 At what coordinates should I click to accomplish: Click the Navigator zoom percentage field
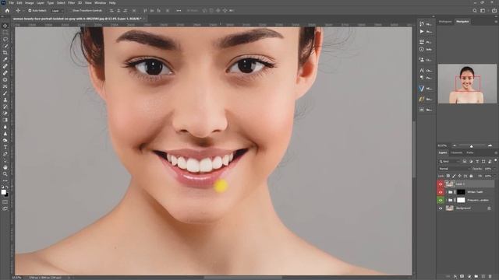click(443, 145)
